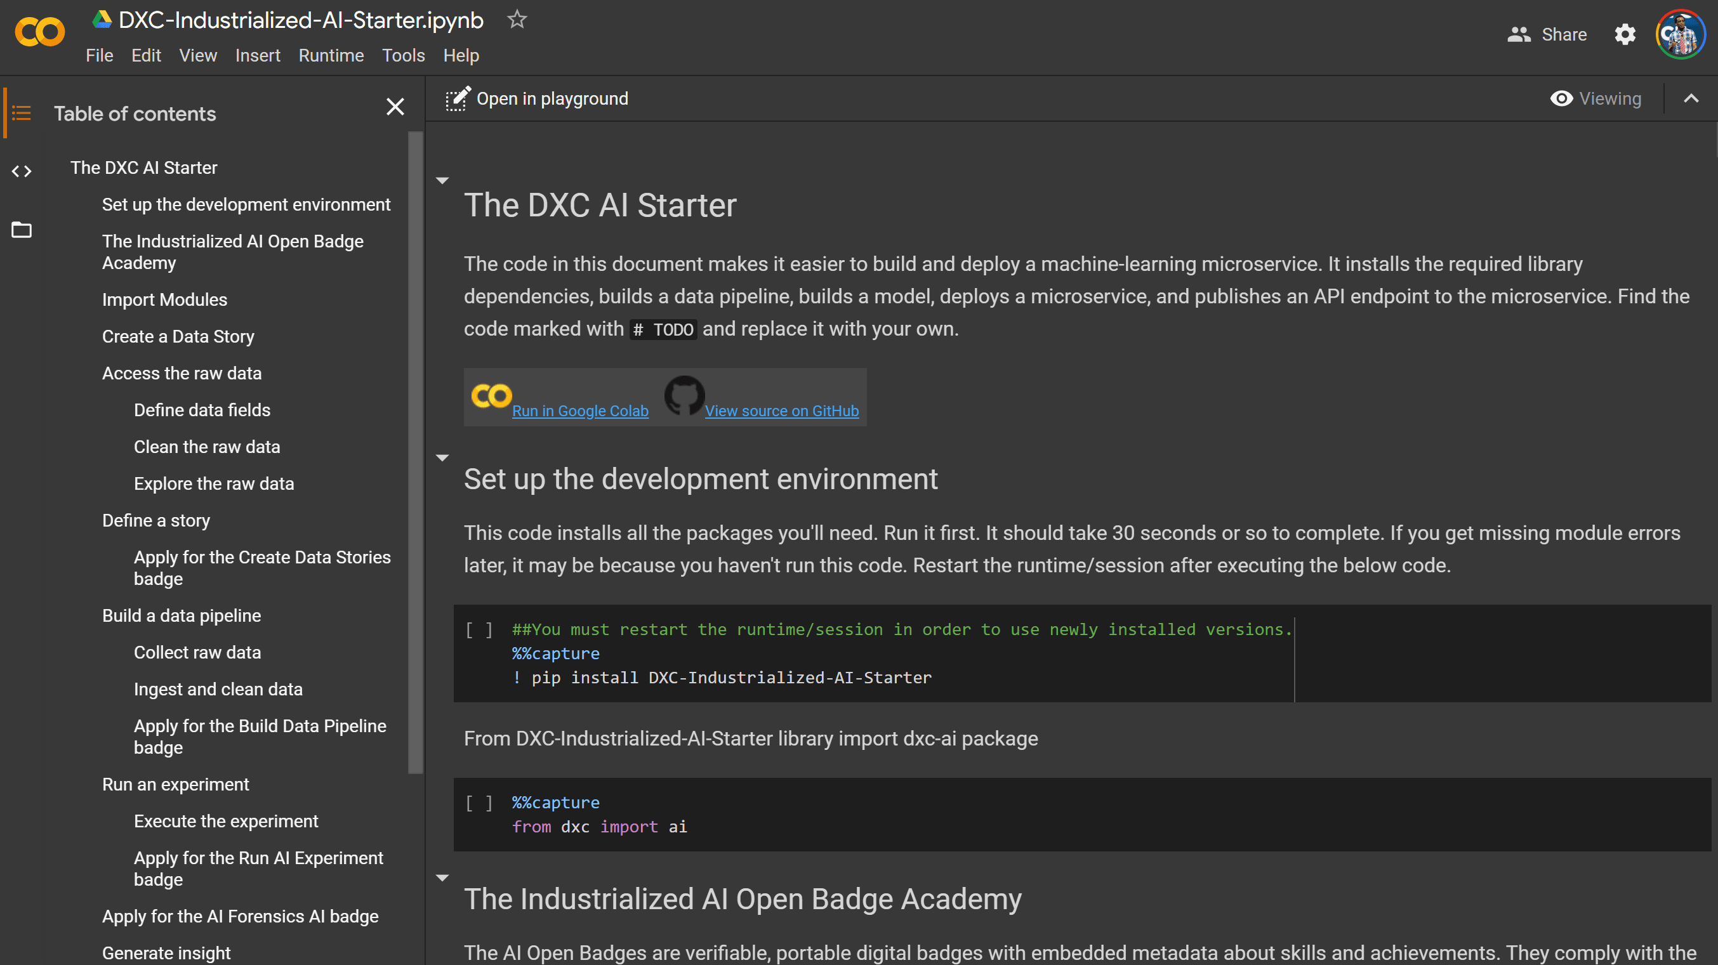The height and width of the screenshot is (965, 1718).
Task: Click the 'Table of contents' panel heading
Action: point(135,114)
